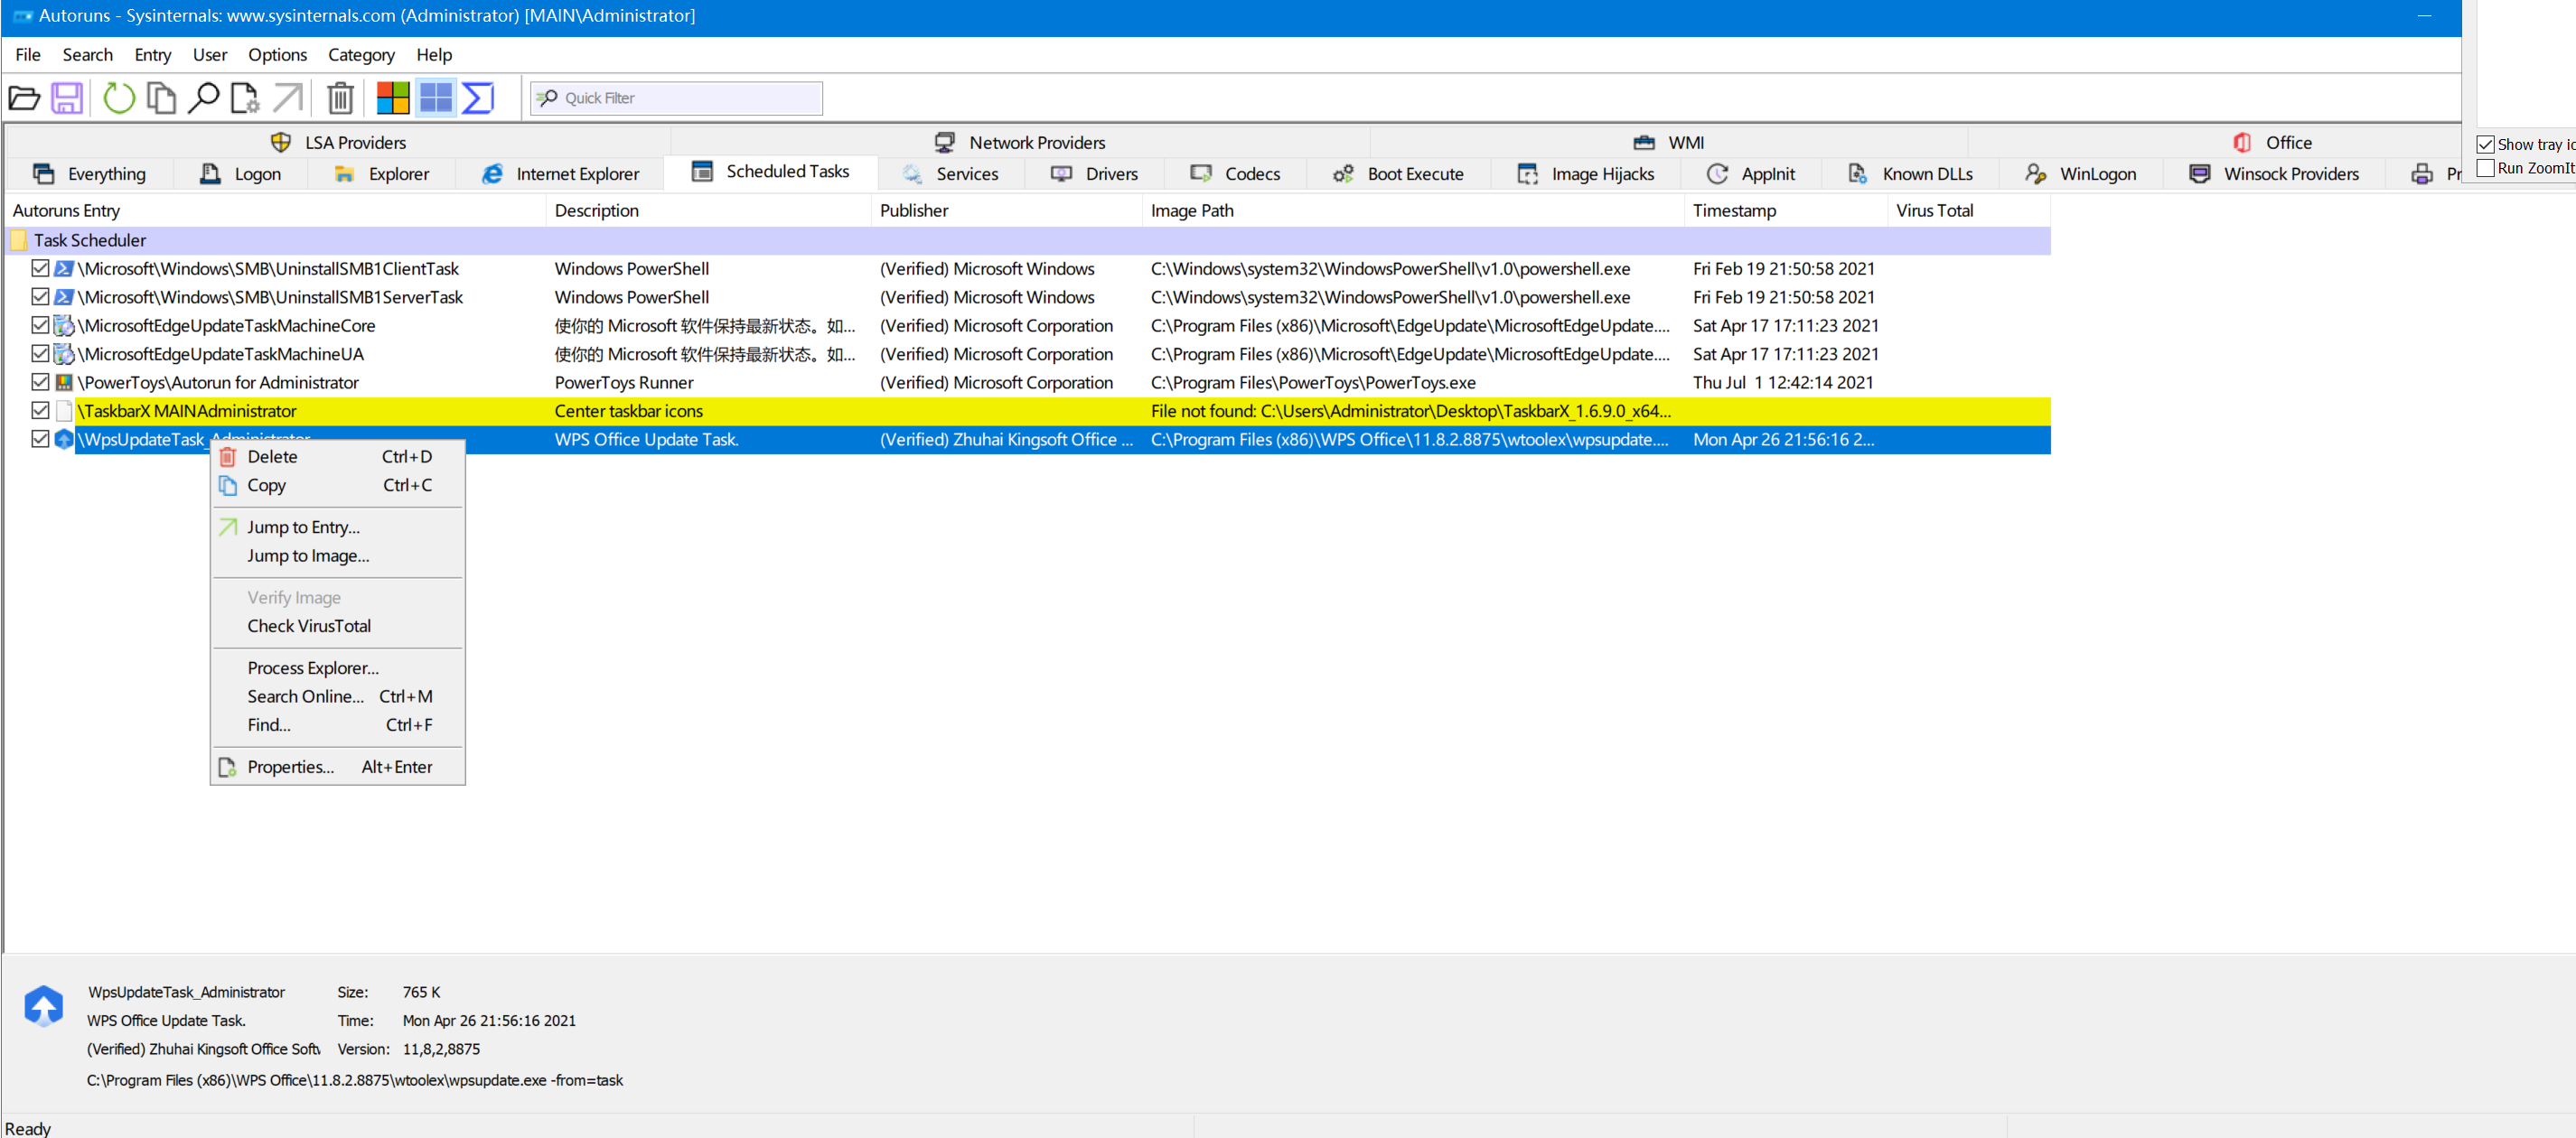The height and width of the screenshot is (1138, 2576).
Task: Click the blank file icon of TaskbarX
Action: (x=64, y=411)
